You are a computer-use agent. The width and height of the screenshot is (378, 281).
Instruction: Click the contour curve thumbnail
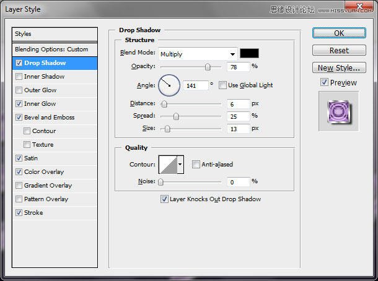168,165
